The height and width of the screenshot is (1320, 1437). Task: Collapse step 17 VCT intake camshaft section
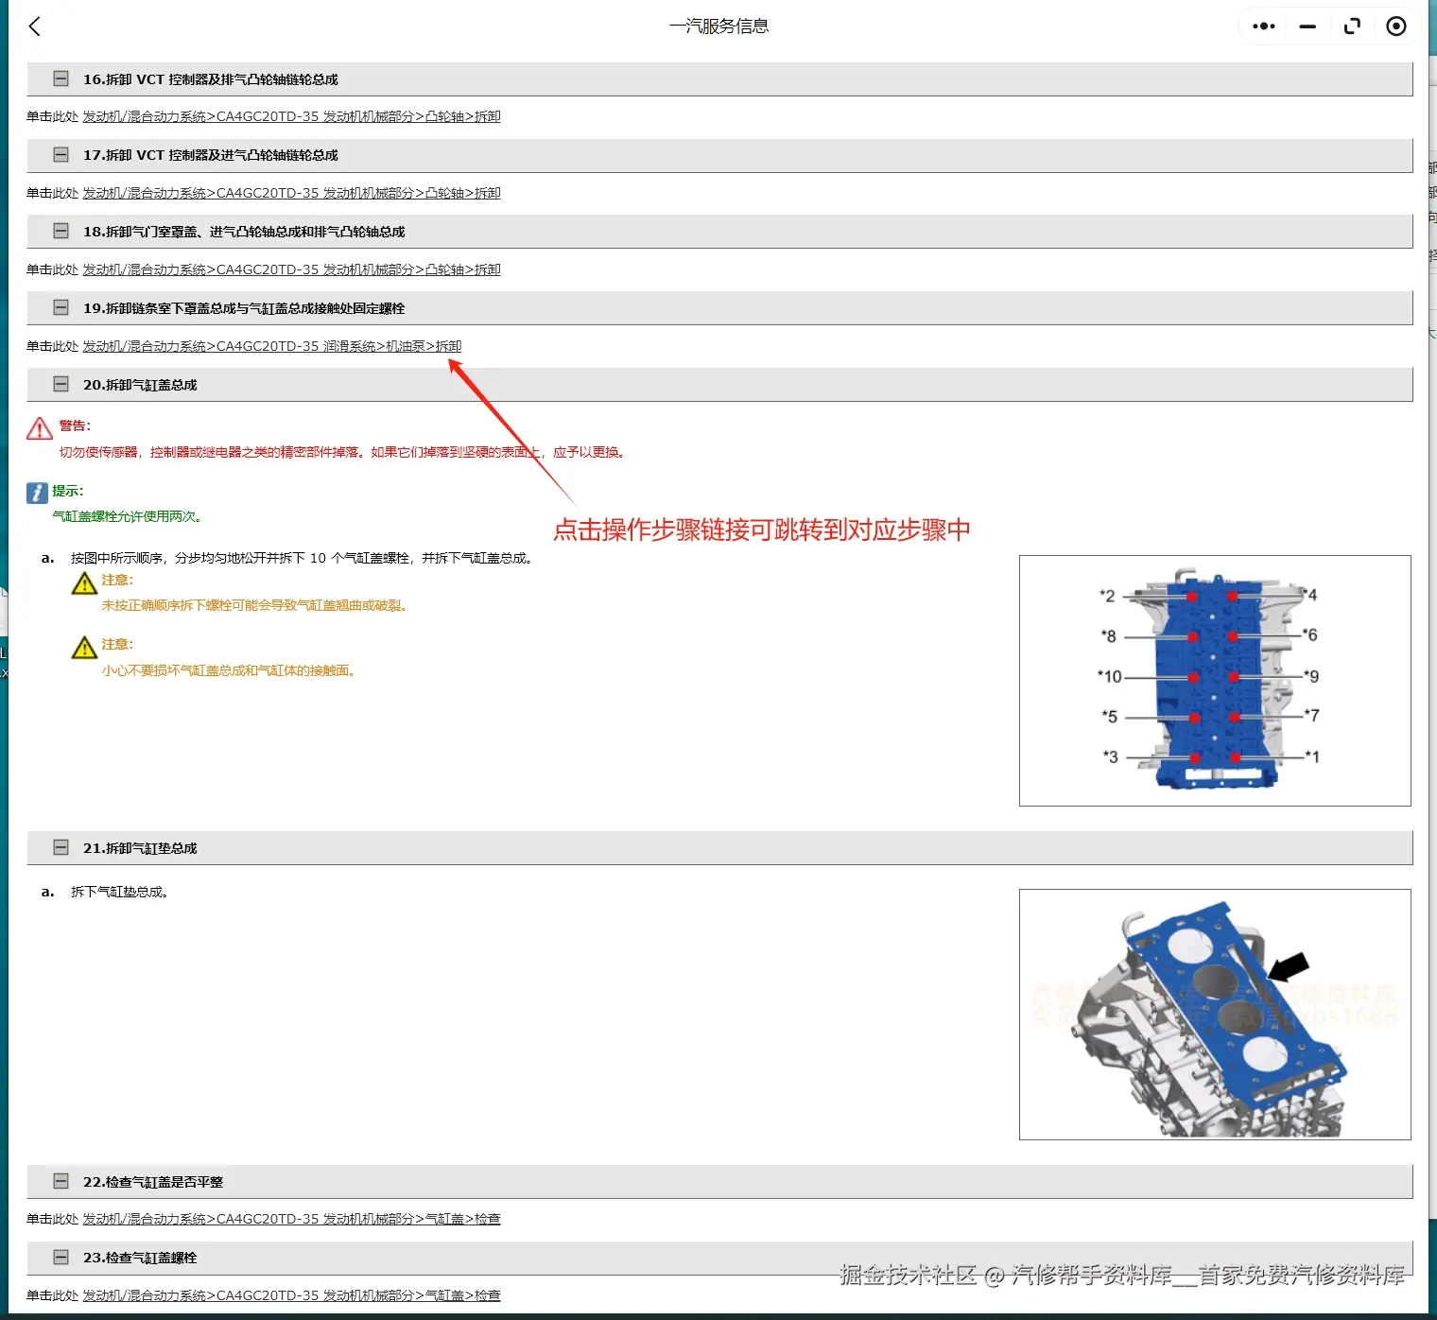(x=61, y=155)
